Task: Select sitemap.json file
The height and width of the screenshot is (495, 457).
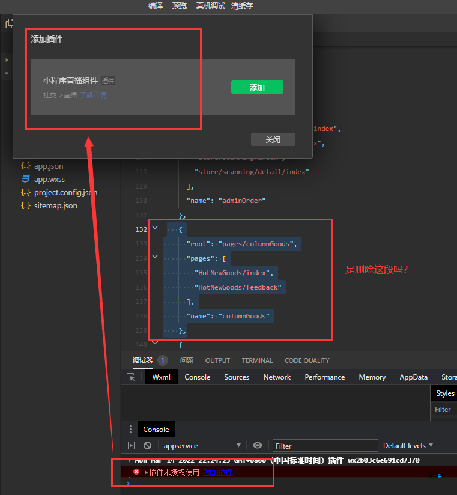Action: click(55, 206)
